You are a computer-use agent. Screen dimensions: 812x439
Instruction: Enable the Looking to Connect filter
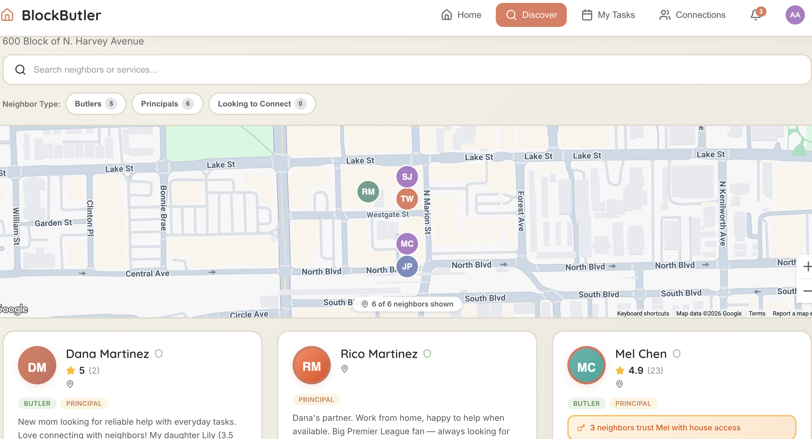[x=261, y=104]
